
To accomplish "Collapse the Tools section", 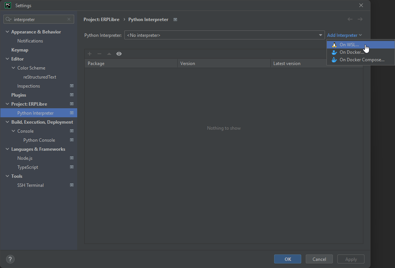I will pyautogui.click(x=7, y=176).
